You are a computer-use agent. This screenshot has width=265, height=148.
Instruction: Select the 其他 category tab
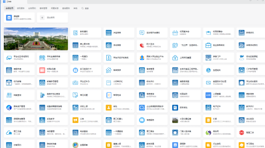[75, 8]
